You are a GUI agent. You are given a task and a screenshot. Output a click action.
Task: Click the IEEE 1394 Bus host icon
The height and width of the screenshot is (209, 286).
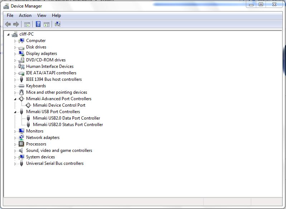(22, 79)
